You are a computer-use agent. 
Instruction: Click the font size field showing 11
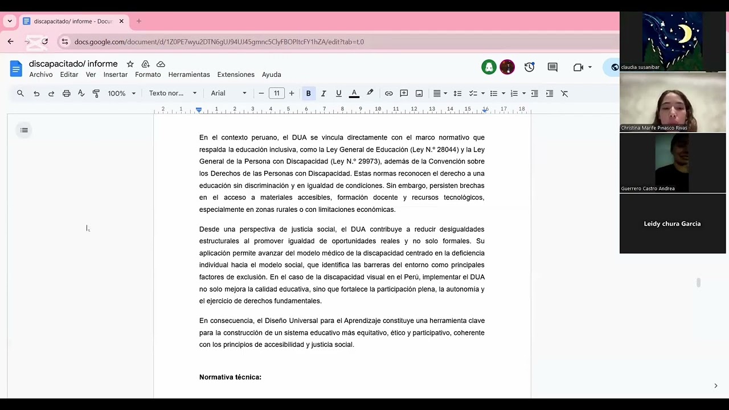(x=277, y=93)
